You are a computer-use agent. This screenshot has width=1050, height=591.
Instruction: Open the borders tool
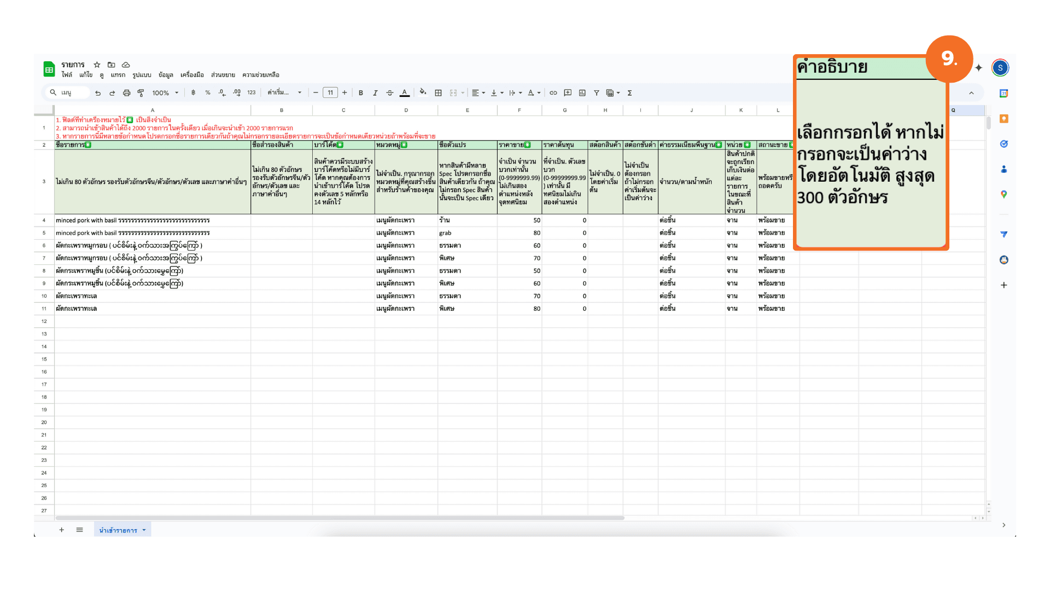point(438,93)
